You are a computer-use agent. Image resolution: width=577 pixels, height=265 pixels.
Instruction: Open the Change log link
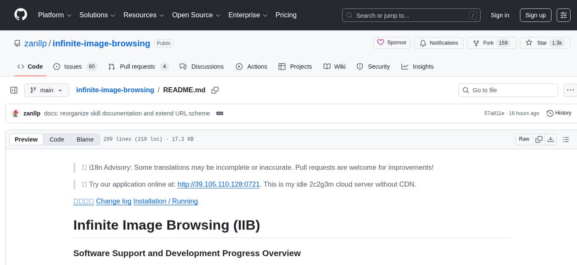click(x=114, y=201)
